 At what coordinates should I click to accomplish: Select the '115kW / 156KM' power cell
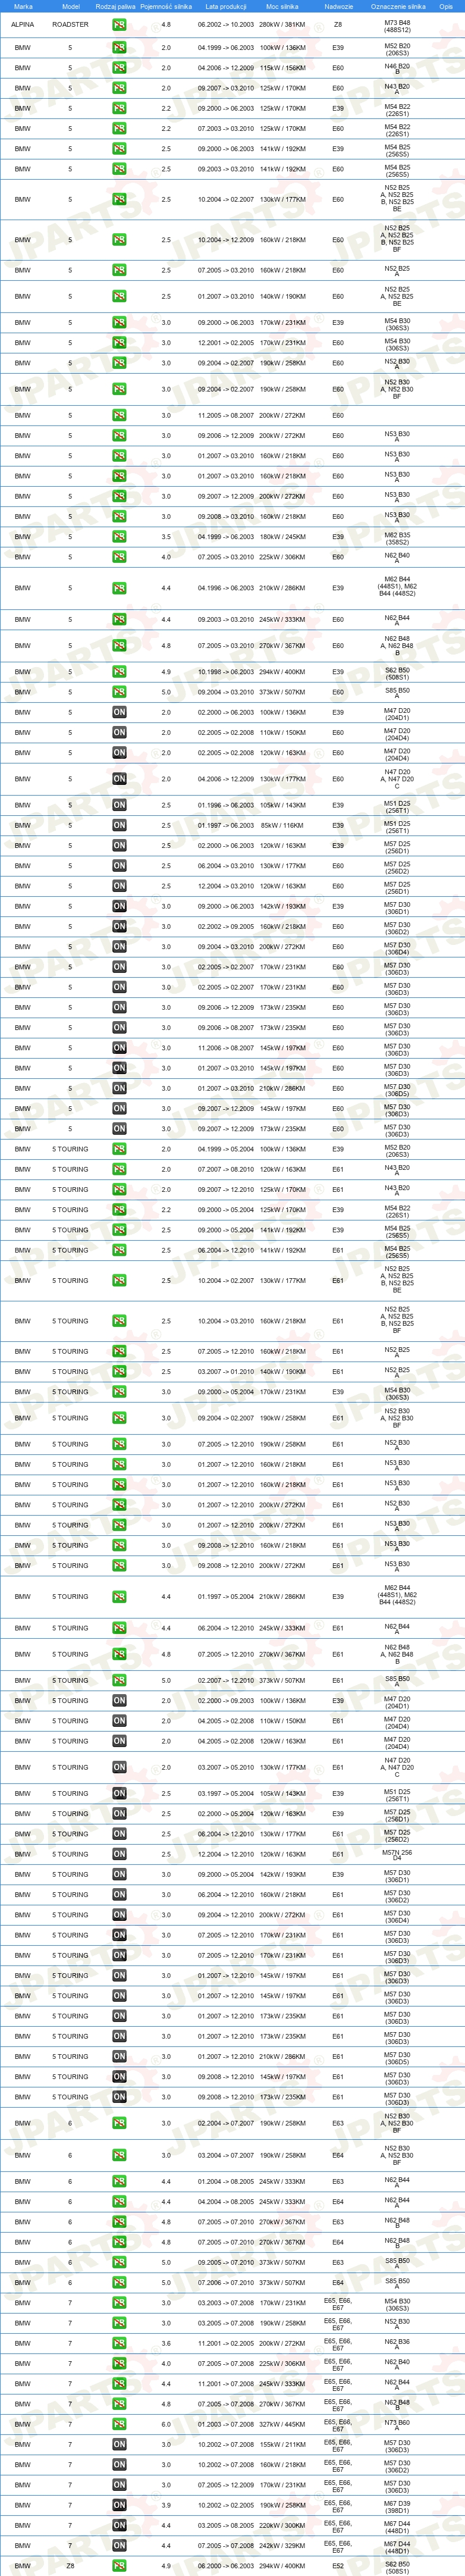pyautogui.click(x=282, y=68)
